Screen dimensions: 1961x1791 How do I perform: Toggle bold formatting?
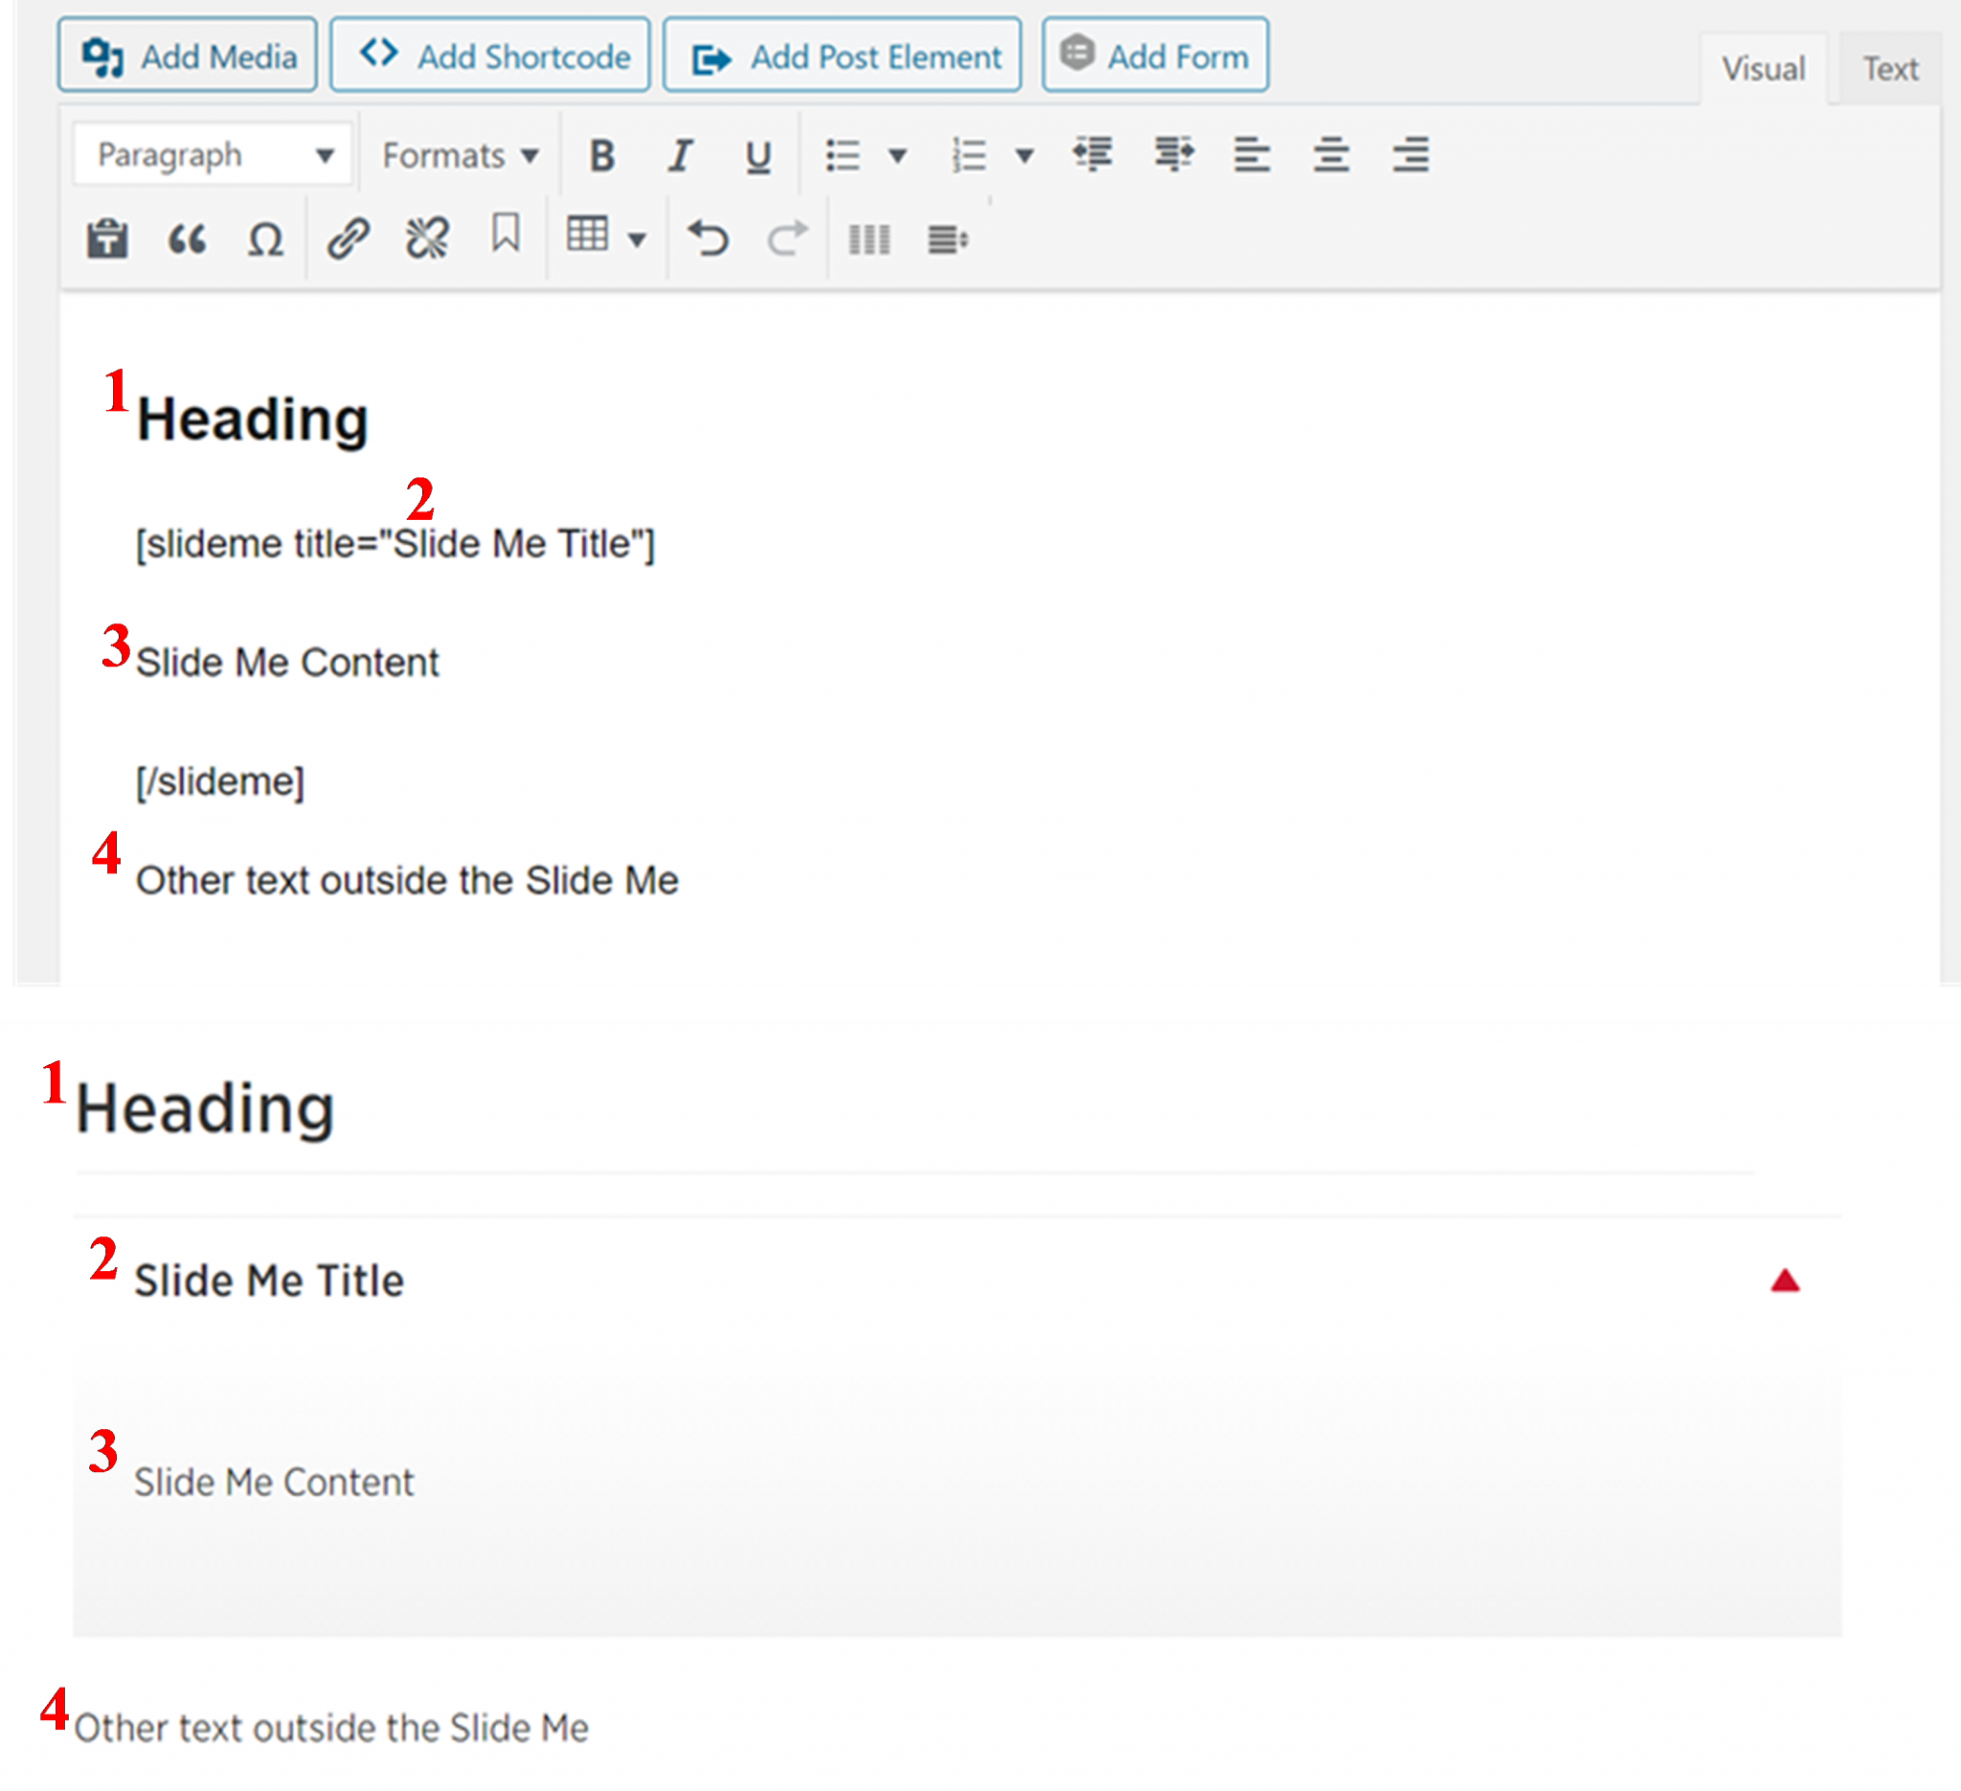pyautogui.click(x=602, y=155)
